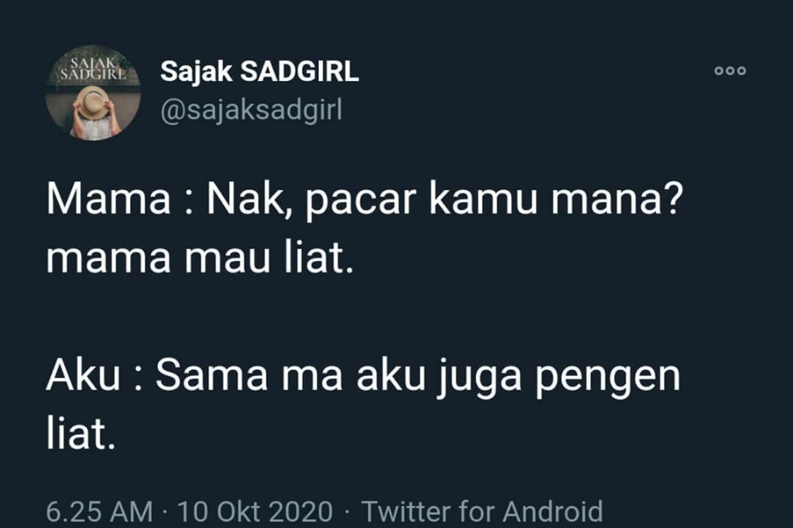The image size is (793, 528).
Task: Click the display name Sajak SADGIRL
Action: [x=259, y=71]
